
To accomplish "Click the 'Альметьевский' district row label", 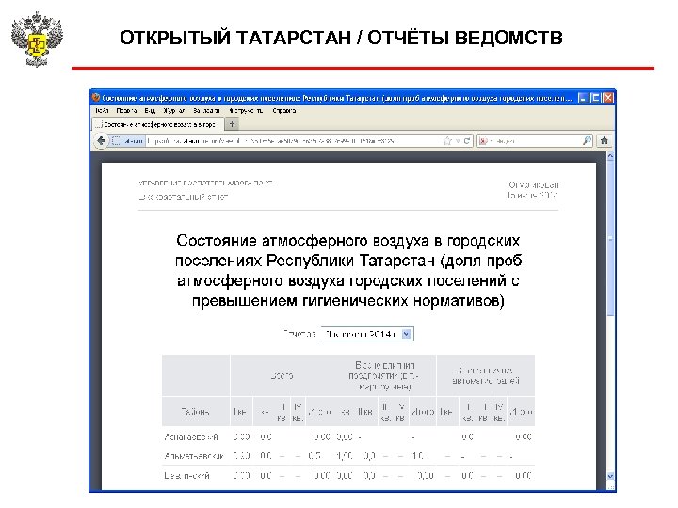I will [194, 455].
